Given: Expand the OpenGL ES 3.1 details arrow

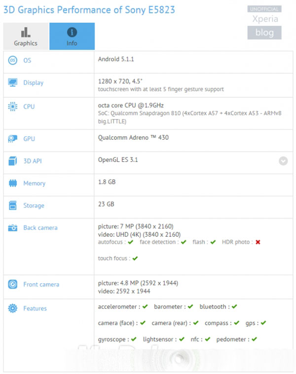Looking at the screenshot, I should [x=283, y=161].
